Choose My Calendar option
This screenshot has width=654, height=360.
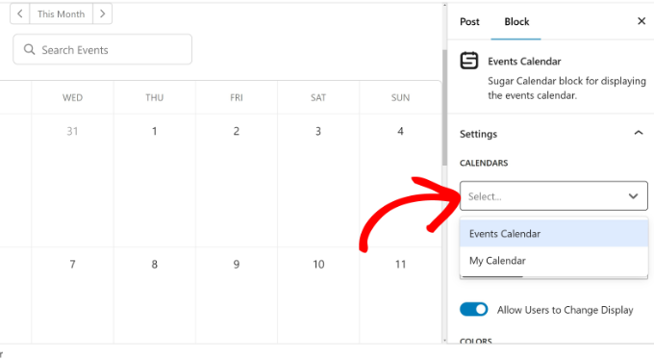553,261
